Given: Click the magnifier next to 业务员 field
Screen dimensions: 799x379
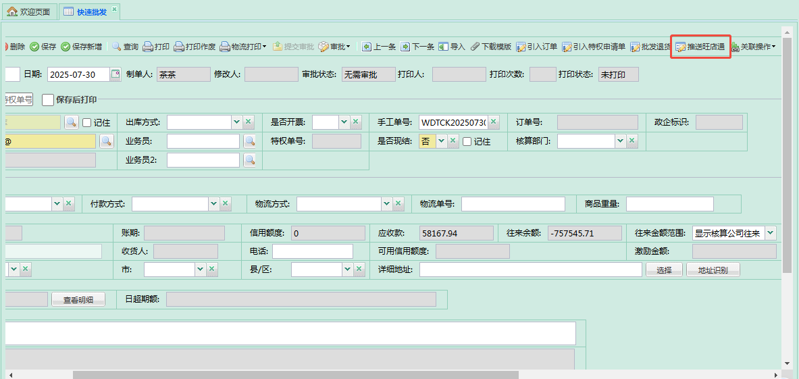Looking at the screenshot, I should coord(250,141).
